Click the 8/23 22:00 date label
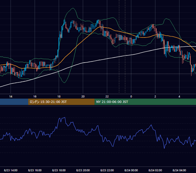Screen dimensions: 196x173 (x=107, y=170)
